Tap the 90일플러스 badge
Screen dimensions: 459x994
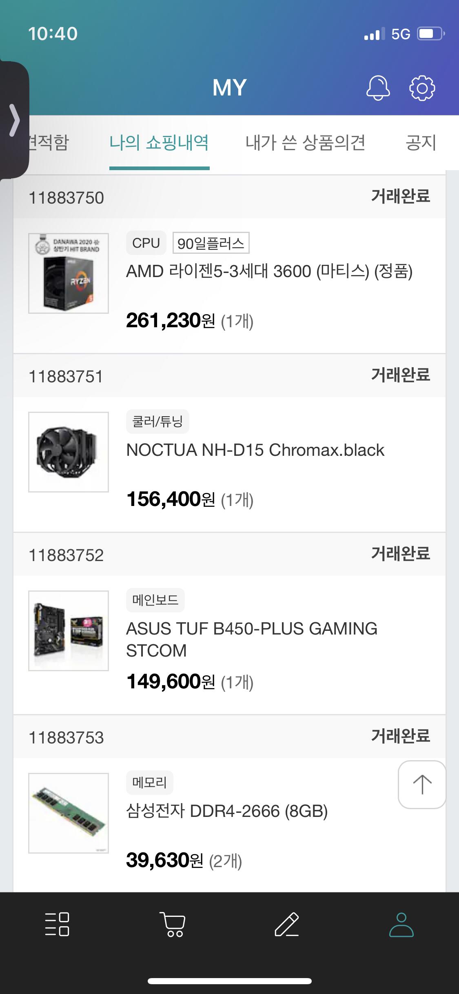(211, 243)
